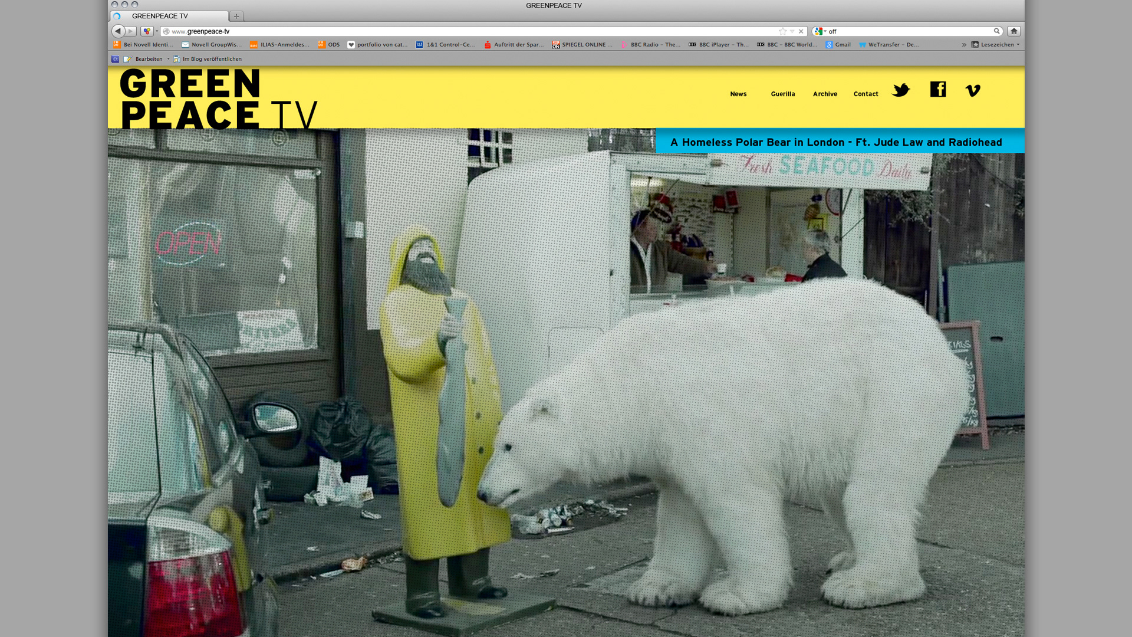Open a new browser tab
Image resolution: width=1132 pixels, height=637 pixels.
click(x=236, y=17)
